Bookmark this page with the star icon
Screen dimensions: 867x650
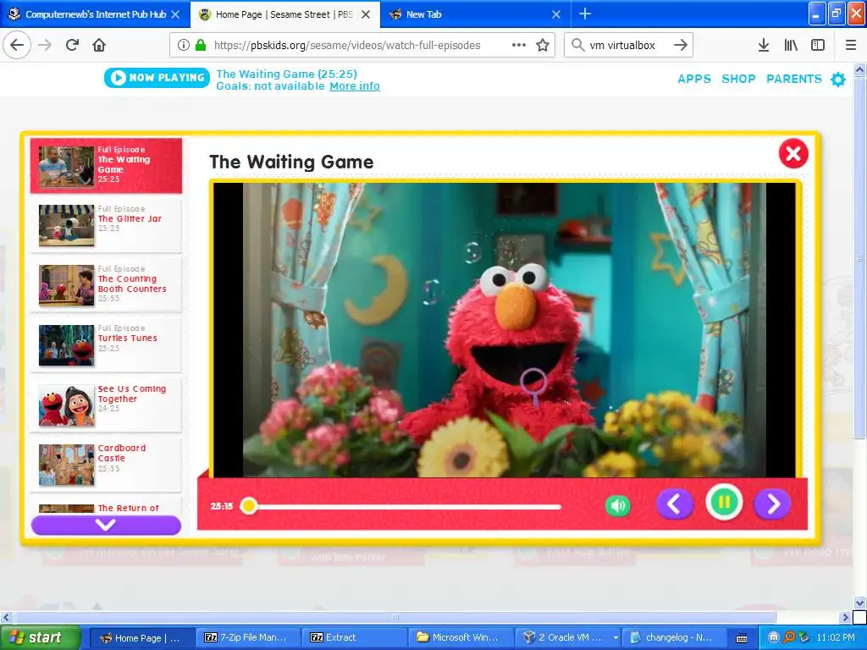pos(543,46)
